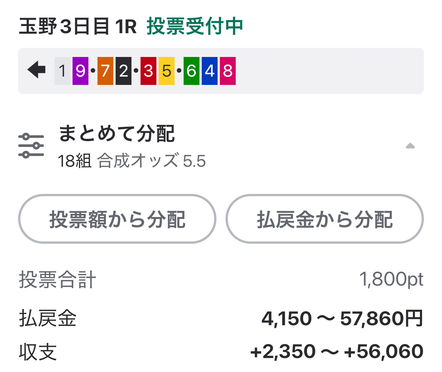Select the purple number 9 chip

[x=80, y=71]
